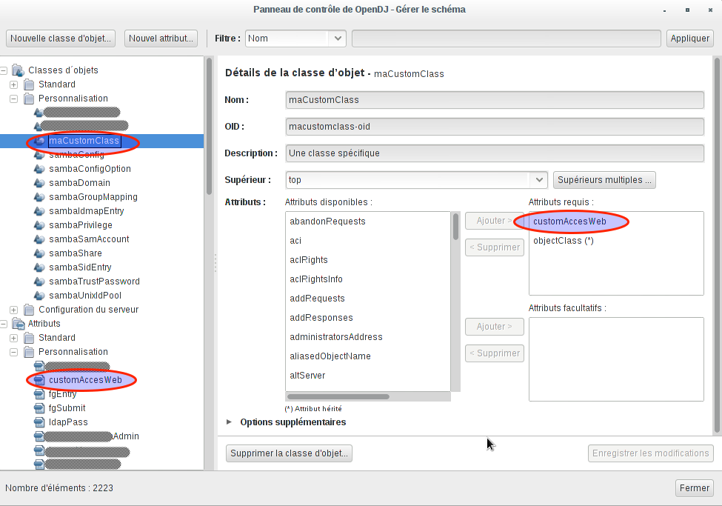Select maCustomClass in the left tree

(84, 141)
